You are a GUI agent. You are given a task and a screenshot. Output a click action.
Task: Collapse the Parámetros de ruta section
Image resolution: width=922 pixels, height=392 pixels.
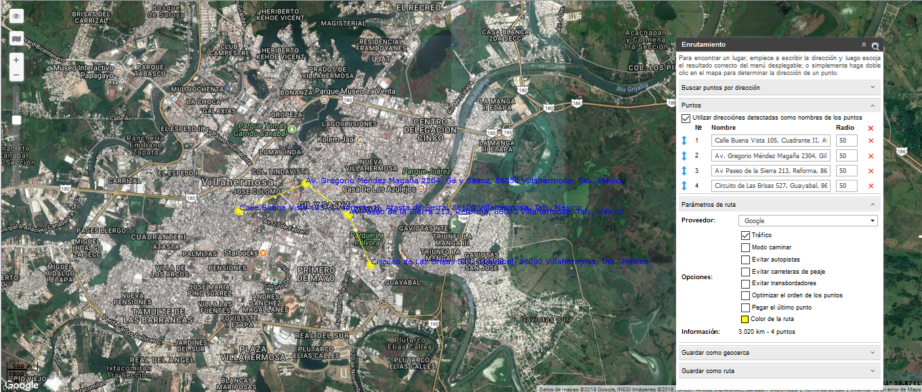pyautogui.click(x=873, y=204)
